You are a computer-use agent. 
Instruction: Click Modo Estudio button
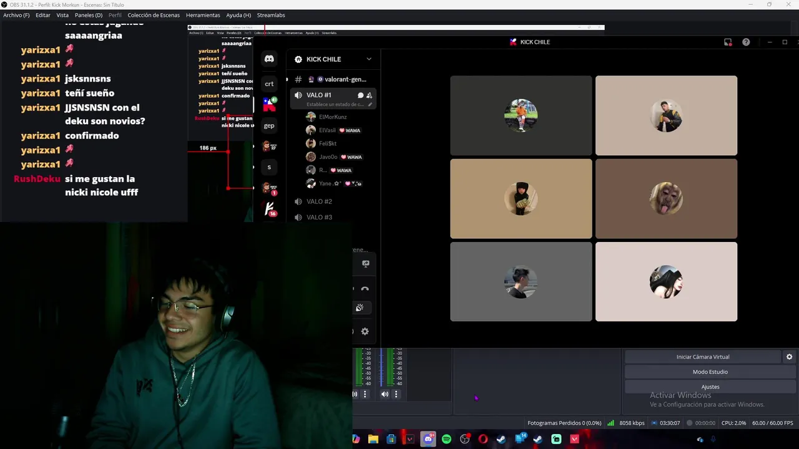tap(710, 372)
